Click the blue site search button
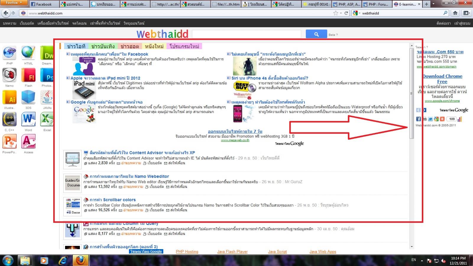The width and height of the screenshot is (473, 266). (x=316, y=34)
